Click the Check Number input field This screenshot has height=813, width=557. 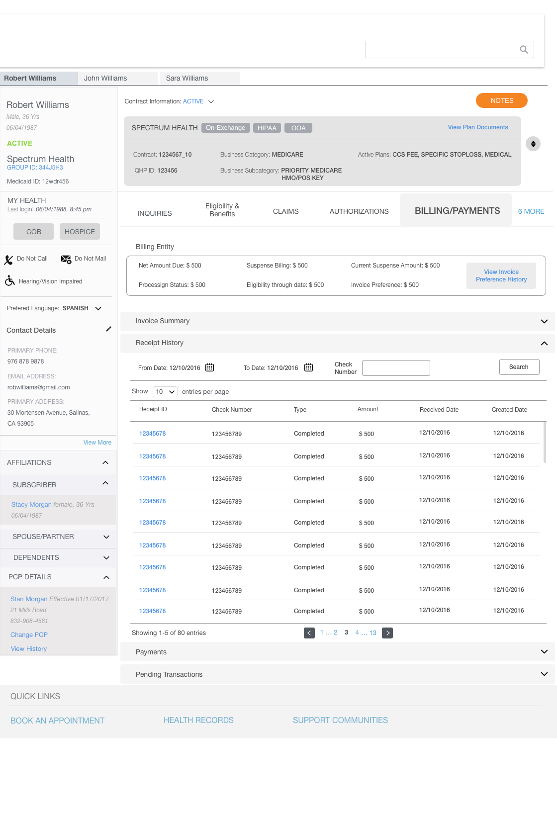click(396, 368)
